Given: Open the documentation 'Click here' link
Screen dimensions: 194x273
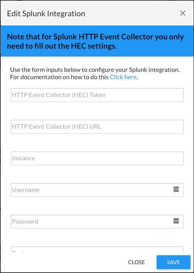Looking at the screenshot, I should click(123, 77).
